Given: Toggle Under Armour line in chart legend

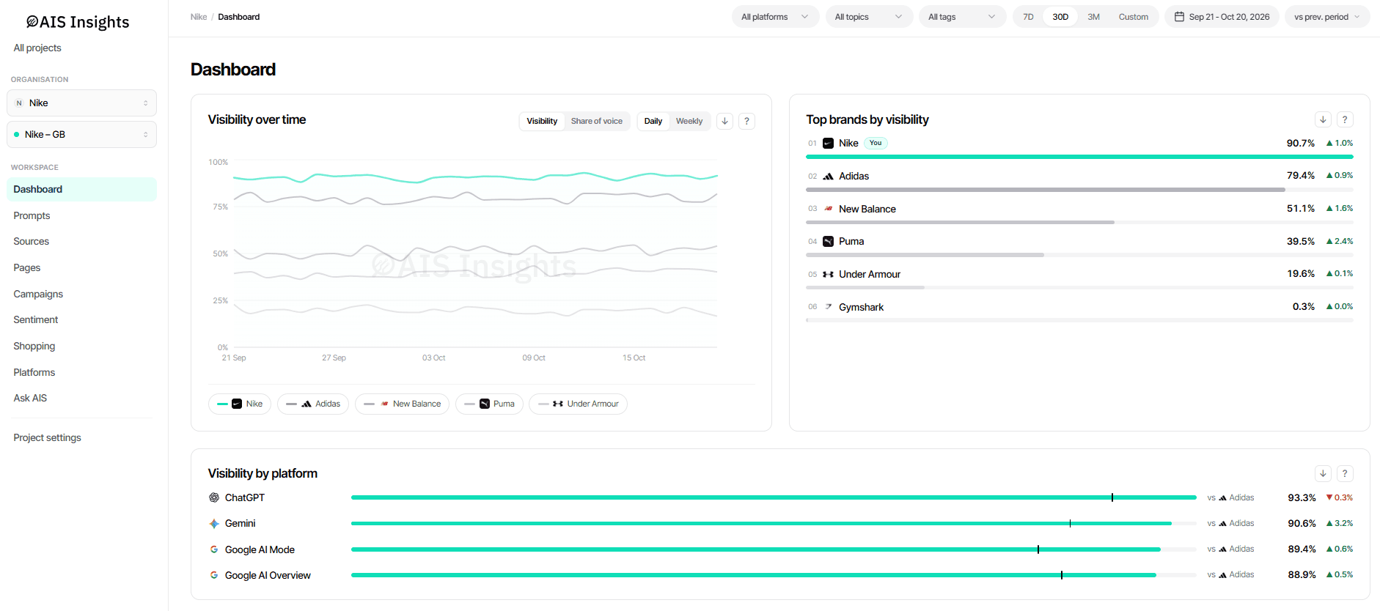Looking at the screenshot, I should pos(578,404).
